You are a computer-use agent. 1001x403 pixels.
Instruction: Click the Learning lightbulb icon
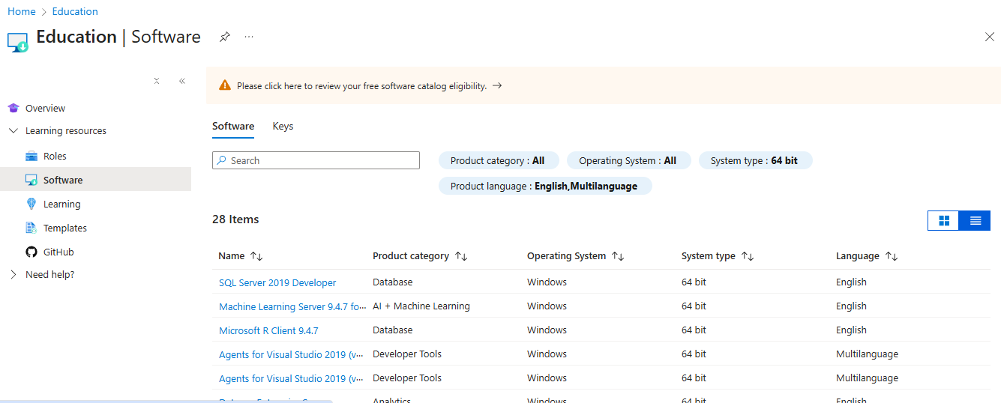(x=31, y=204)
